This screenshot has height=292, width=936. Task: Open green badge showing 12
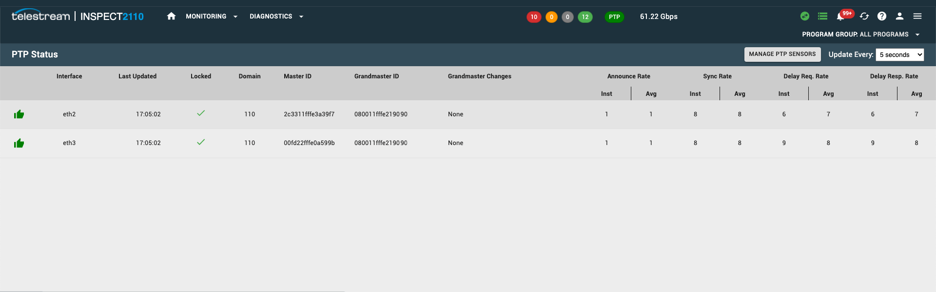coord(585,17)
